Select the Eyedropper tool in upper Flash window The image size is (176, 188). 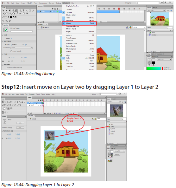(x=17, y=14)
